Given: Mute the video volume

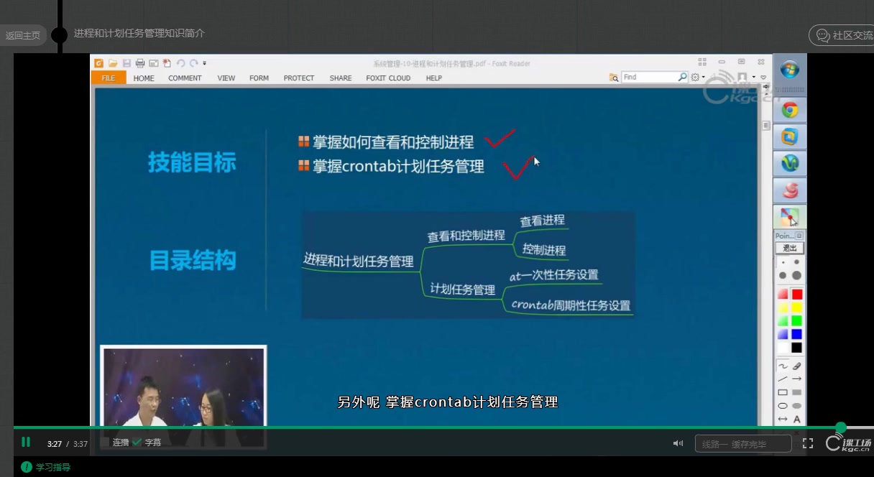Looking at the screenshot, I should (678, 443).
